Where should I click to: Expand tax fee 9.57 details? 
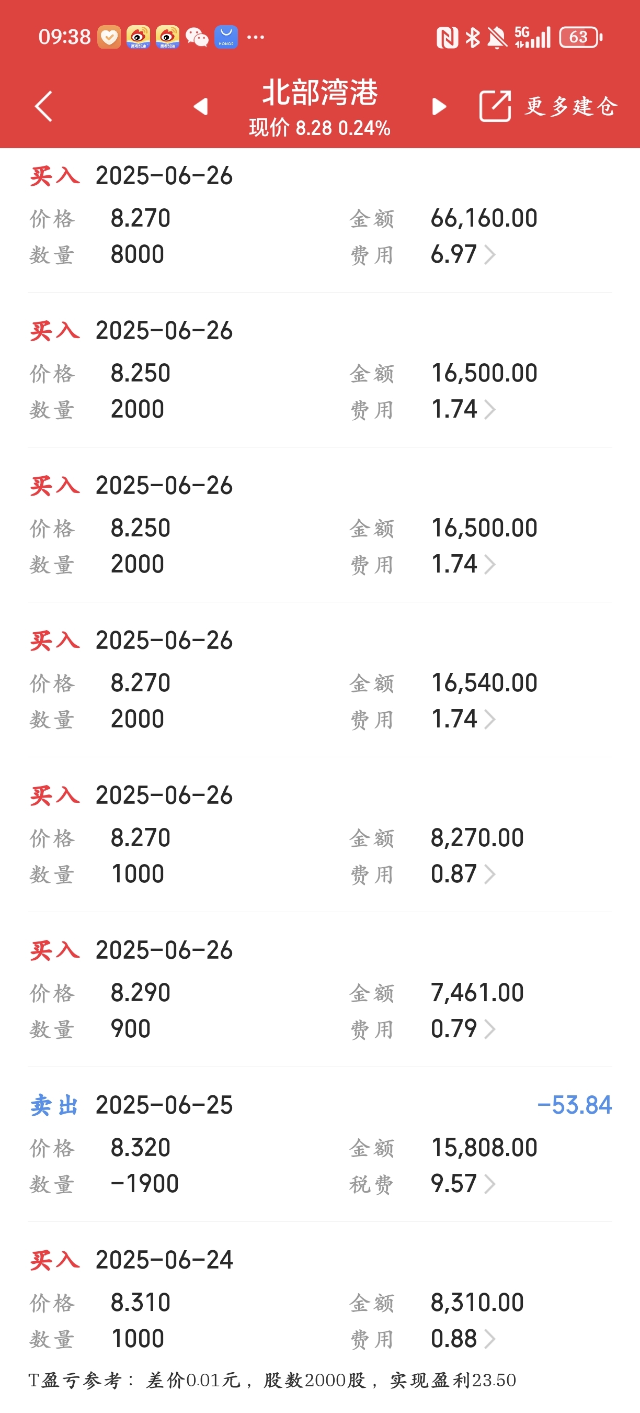(x=490, y=1184)
